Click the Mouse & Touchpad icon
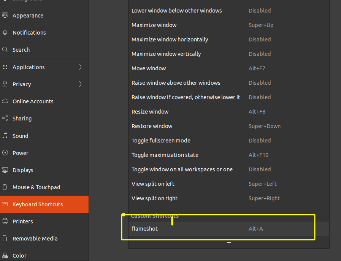The width and height of the screenshot is (341, 261). (5, 187)
